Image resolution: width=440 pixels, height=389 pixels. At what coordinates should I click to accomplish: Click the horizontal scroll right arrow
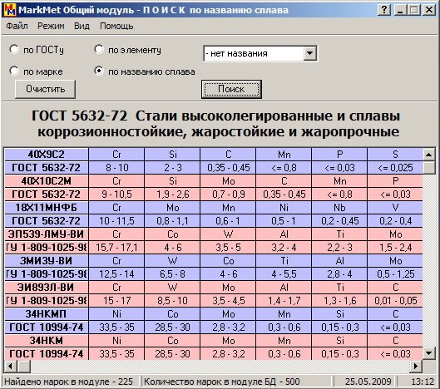pos(416,366)
